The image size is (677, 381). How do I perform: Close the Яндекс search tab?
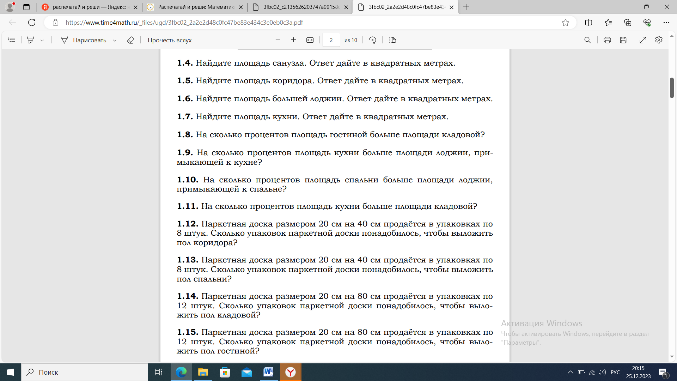pyautogui.click(x=135, y=7)
